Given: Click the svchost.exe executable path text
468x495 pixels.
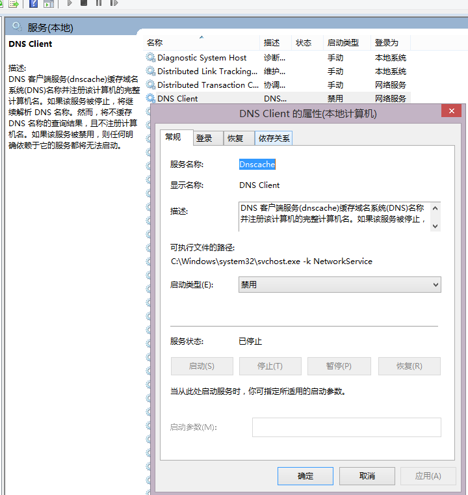Looking at the screenshot, I should (272, 261).
